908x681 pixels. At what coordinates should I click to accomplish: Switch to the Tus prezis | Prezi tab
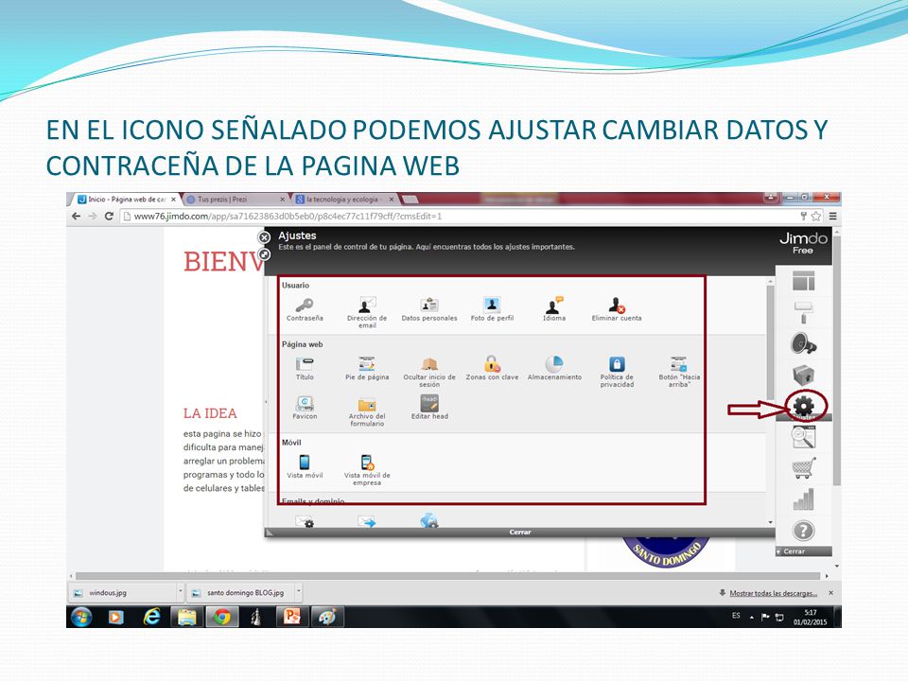pos(236,200)
